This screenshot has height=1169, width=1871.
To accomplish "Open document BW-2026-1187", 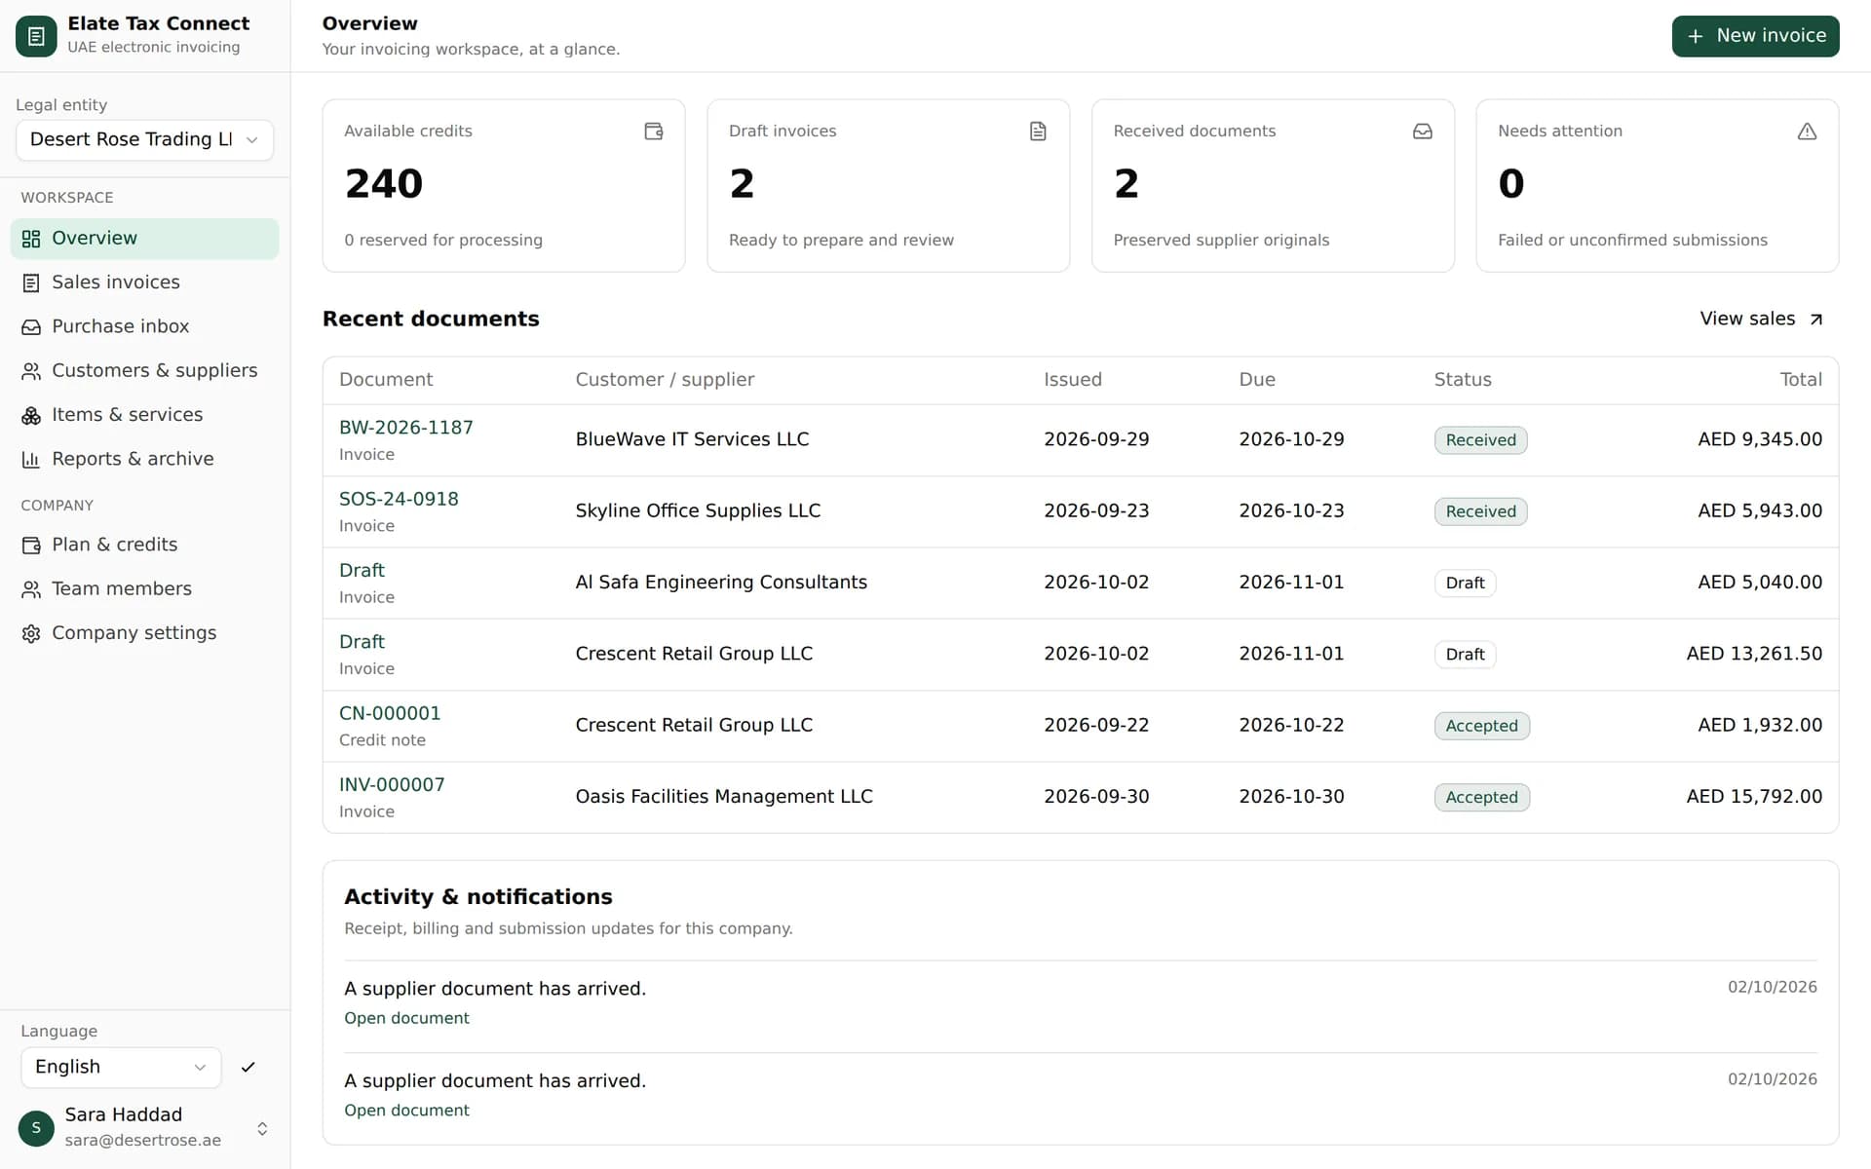I will point(405,428).
